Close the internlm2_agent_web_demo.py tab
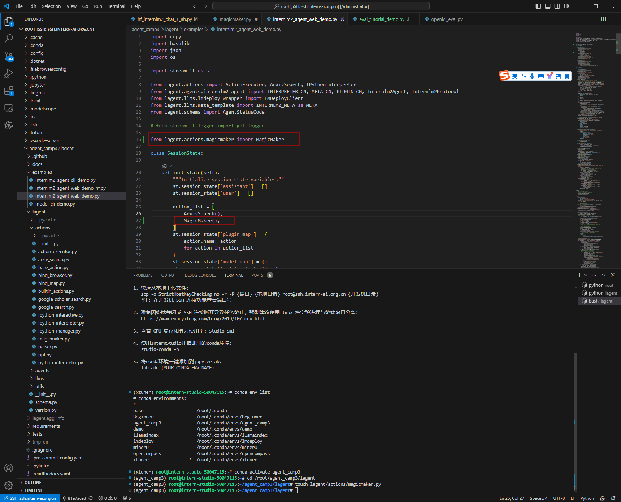The width and height of the screenshot is (621, 502). click(342, 19)
